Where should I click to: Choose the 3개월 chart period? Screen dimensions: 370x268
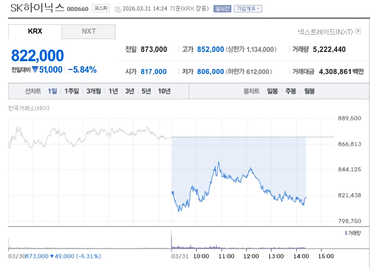tap(94, 91)
